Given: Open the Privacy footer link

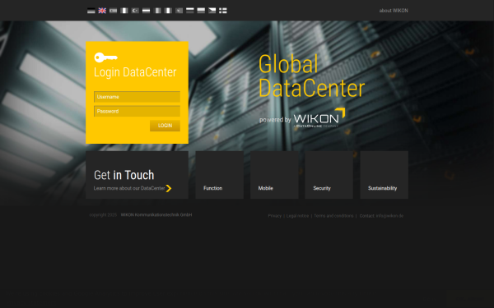Looking at the screenshot, I should coord(275,216).
